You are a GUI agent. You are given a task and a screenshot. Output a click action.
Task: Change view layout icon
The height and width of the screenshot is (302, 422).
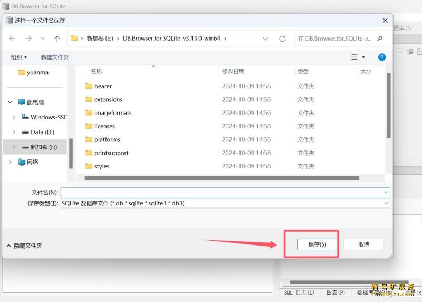354,57
